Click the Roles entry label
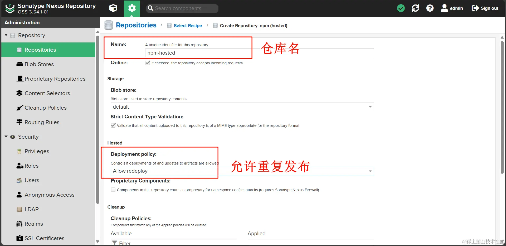 tap(32, 166)
